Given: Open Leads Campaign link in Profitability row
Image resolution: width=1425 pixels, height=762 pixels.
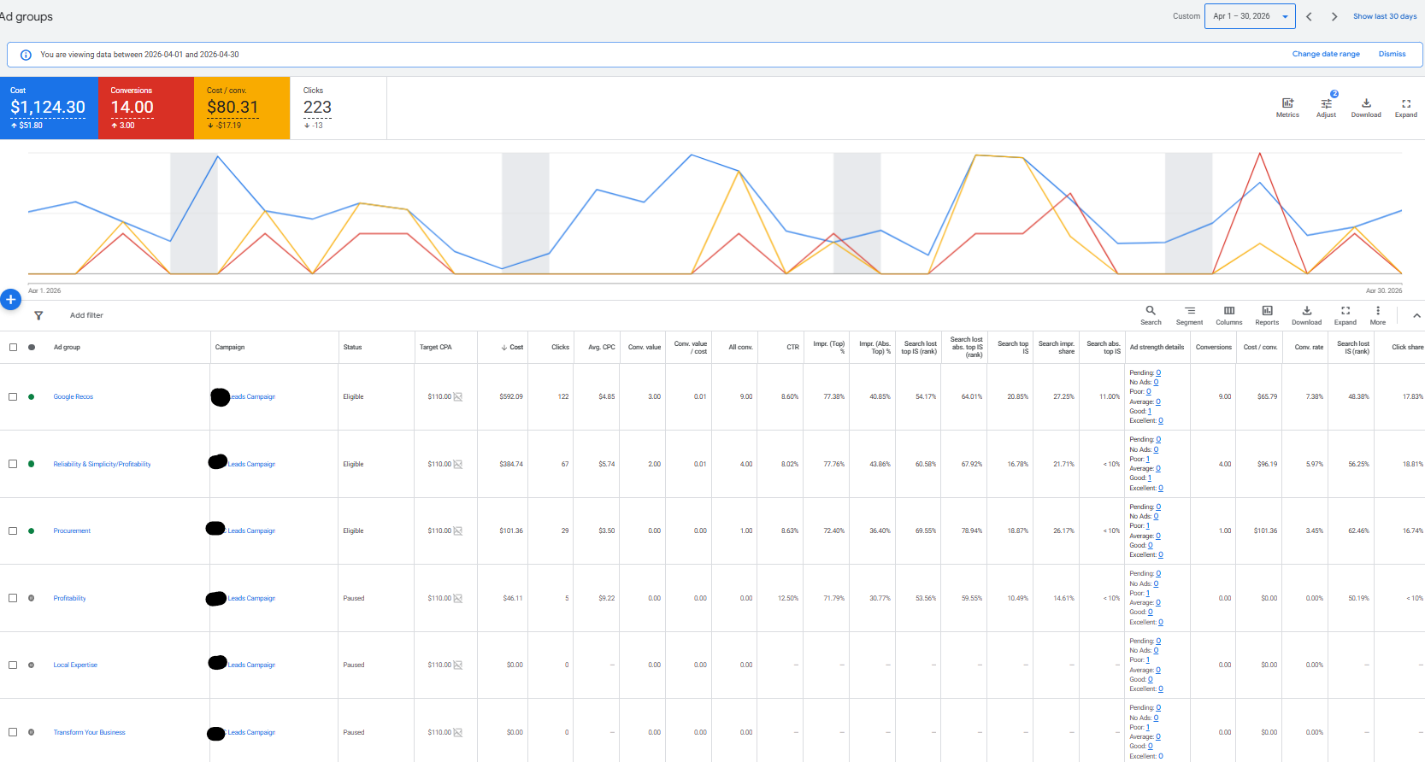Looking at the screenshot, I should (x=251, y=598).
